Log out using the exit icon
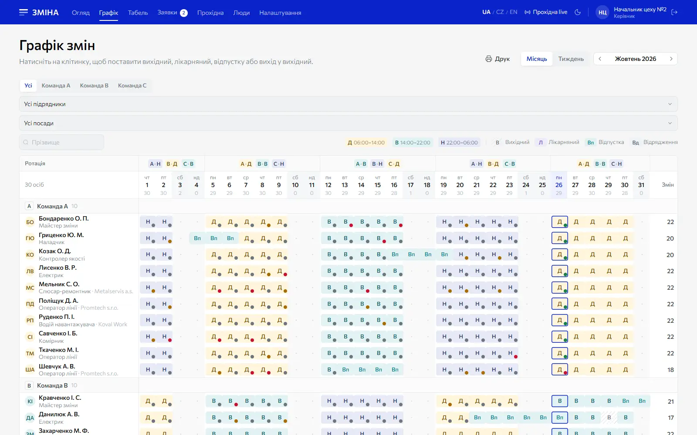The image size is (697, 435). point(674,12)
